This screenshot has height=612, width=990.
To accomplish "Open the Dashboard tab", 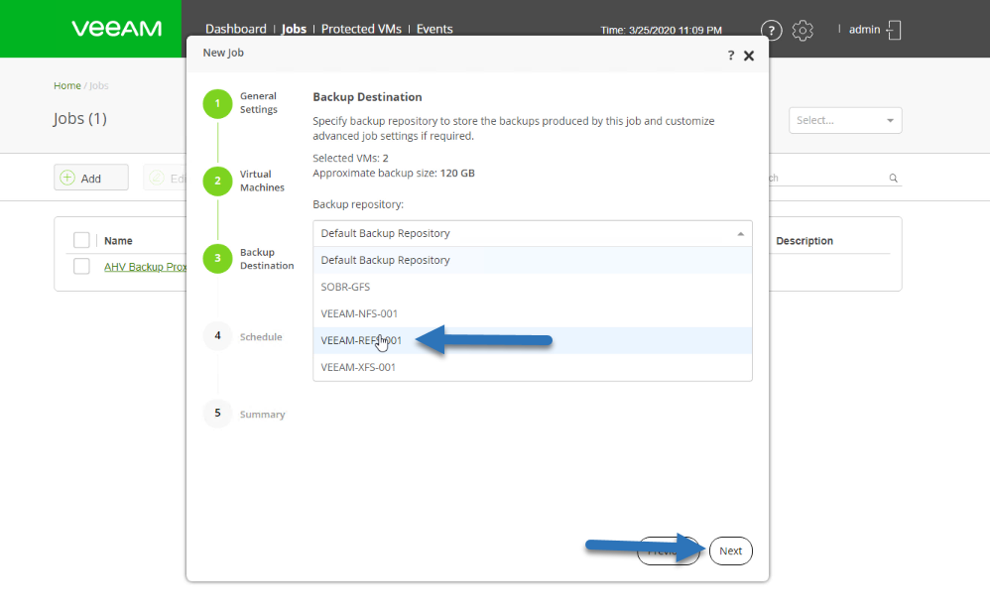I will [235, 29].
